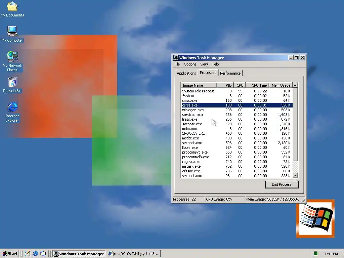The image size is (344, 258).
Task: Sort by Image Name column header
Action: (199, 85)
